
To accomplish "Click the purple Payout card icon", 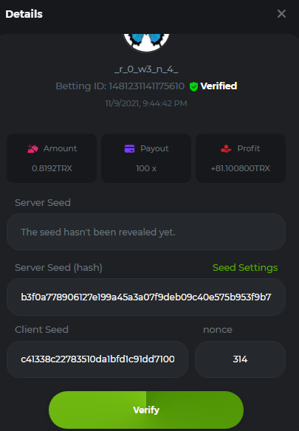I will (x=129, y=148).
